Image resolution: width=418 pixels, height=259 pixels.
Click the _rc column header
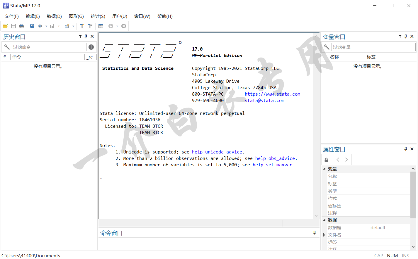pyautogui.click(x=90, y=57)
